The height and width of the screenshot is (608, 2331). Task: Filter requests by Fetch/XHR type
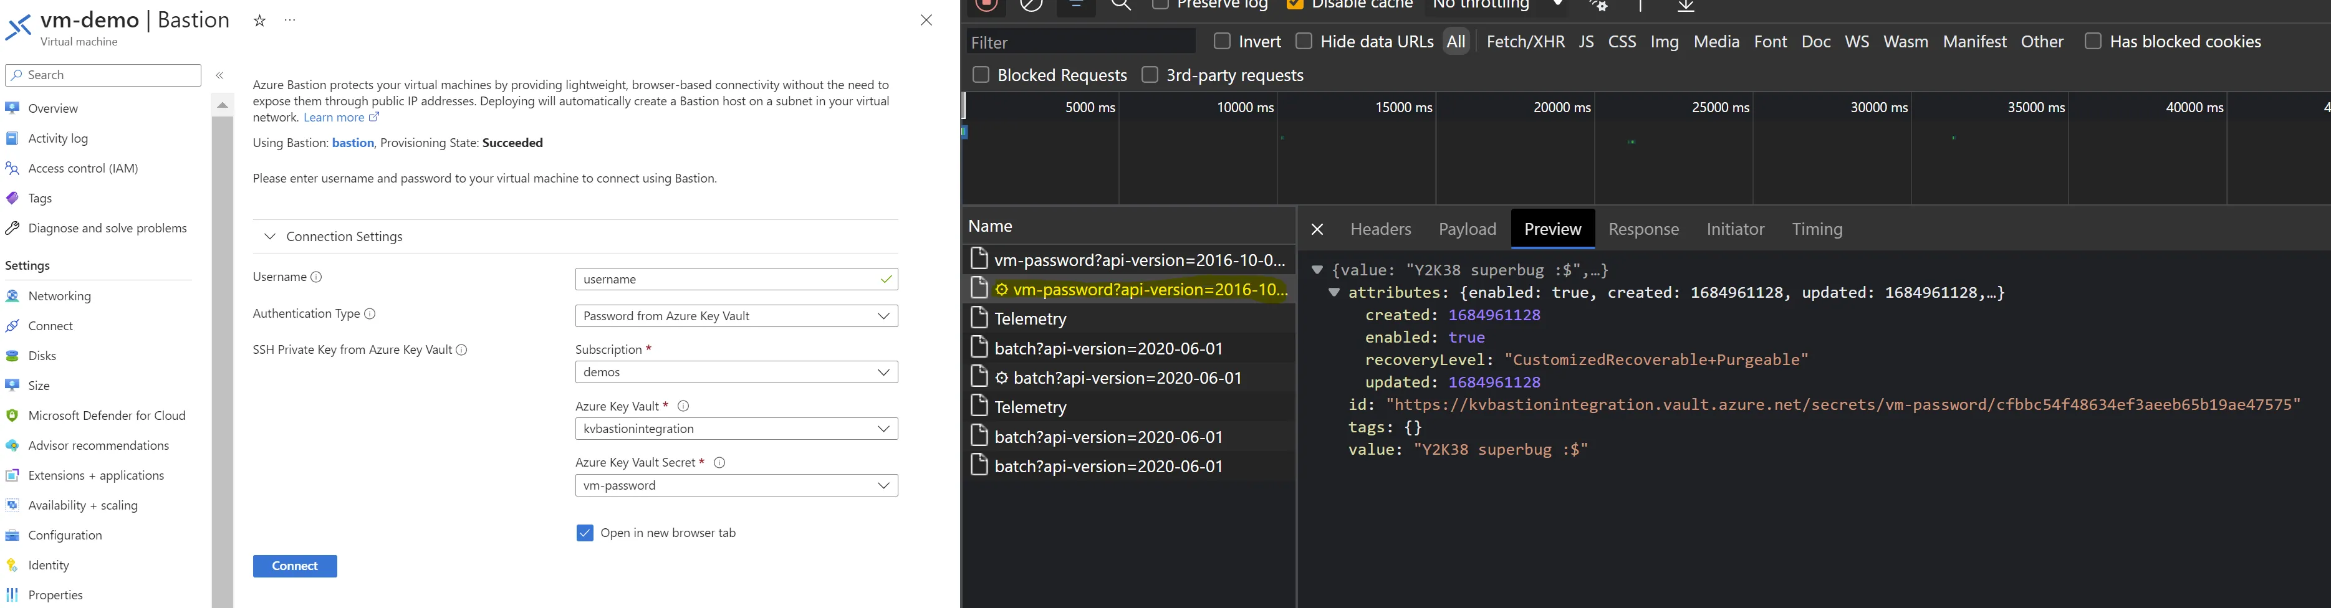(x=1526, y=42)
